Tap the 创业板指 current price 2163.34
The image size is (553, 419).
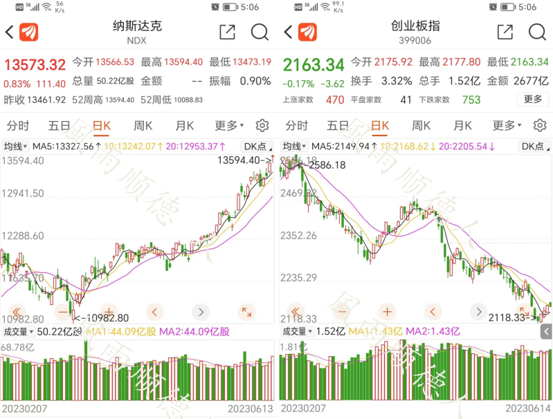[314, 65]
